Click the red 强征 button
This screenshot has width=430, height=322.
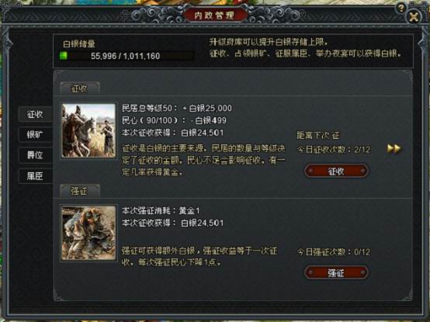336,272
